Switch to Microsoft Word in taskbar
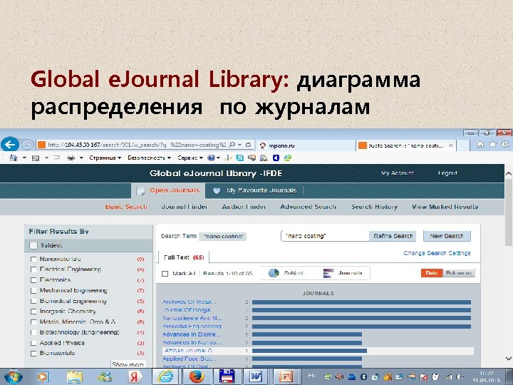Screen dimensions: 513x385 pos(256,376)
